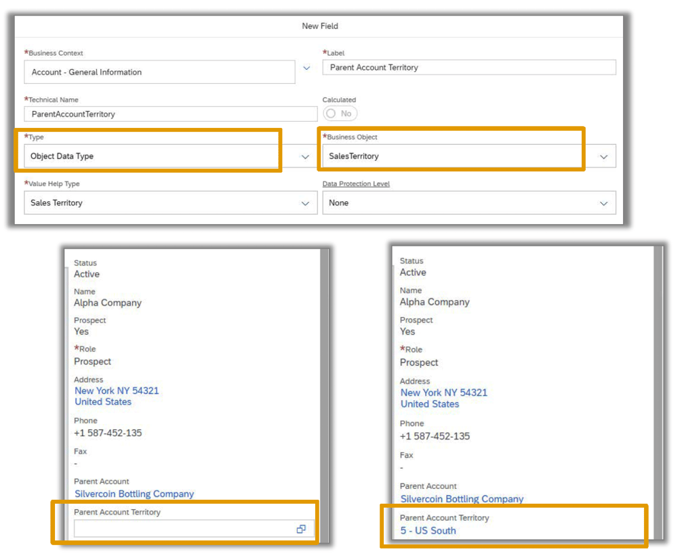The width and height of the screenshot is (678, 558).
Task: Click the Role value Prospect in left panel
Action: point(92,362)
